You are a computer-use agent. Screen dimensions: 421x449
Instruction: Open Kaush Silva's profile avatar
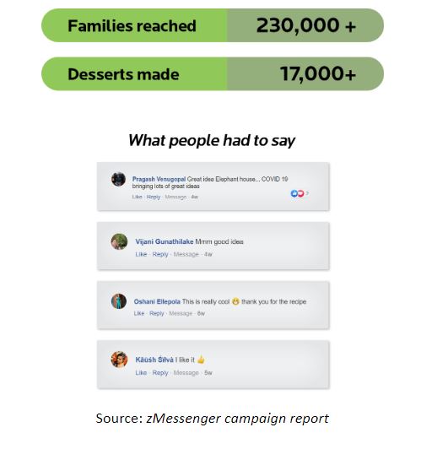coord(119,360)
